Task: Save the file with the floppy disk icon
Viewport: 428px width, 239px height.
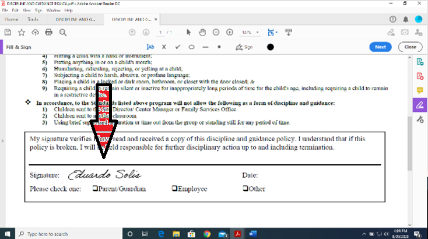Action: point(8,32)
